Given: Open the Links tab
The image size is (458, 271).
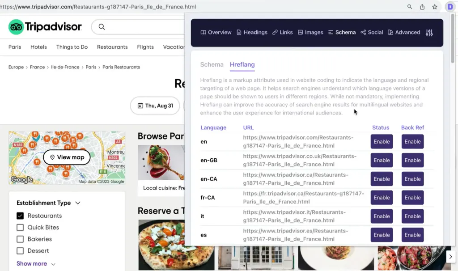Looking at the screenshot, I should [x=283, y=32].
